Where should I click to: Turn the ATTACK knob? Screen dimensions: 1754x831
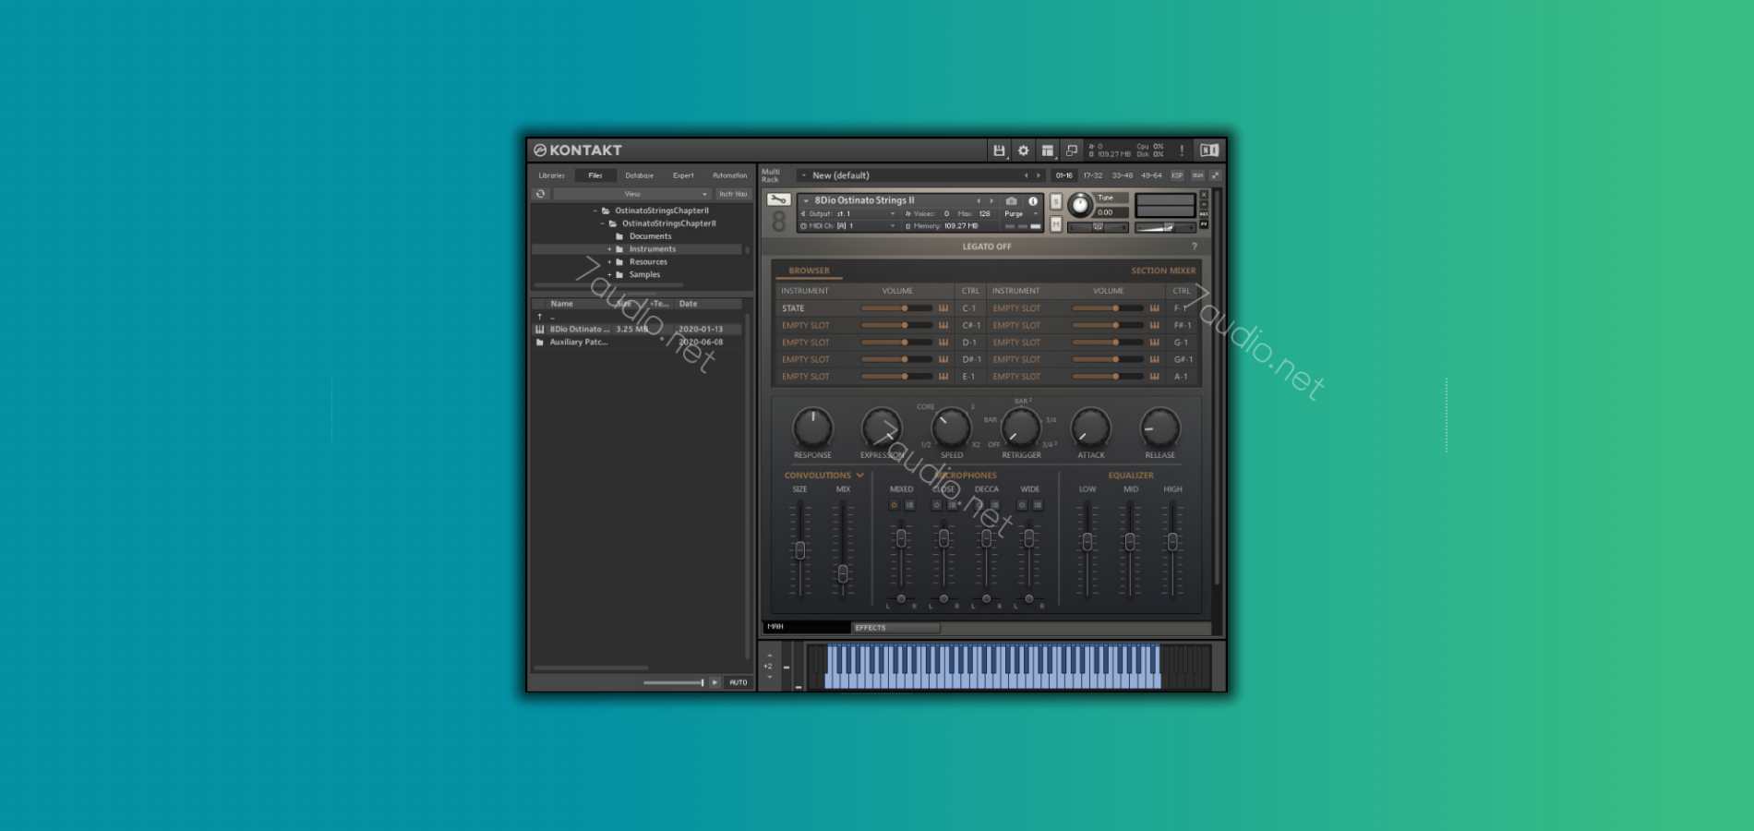[1090, 428]
